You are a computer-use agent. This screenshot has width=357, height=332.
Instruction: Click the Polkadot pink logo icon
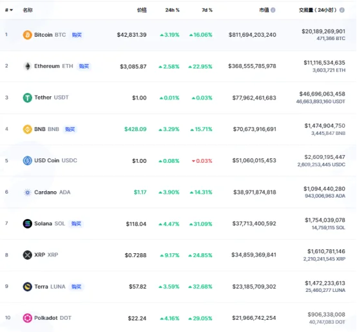pyautogui.click(x=27, y=318)
